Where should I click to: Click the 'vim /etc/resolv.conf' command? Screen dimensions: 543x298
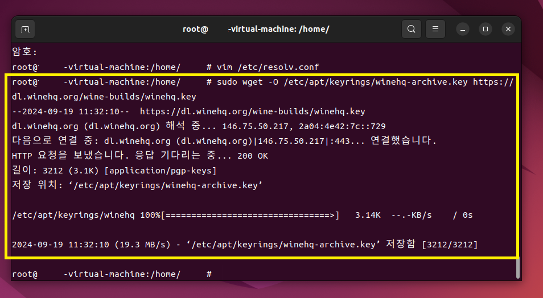[268, 67]
